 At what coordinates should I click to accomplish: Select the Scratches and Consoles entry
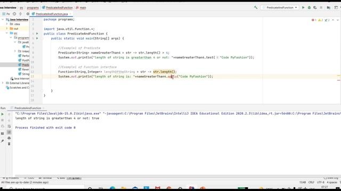[18, 88]
